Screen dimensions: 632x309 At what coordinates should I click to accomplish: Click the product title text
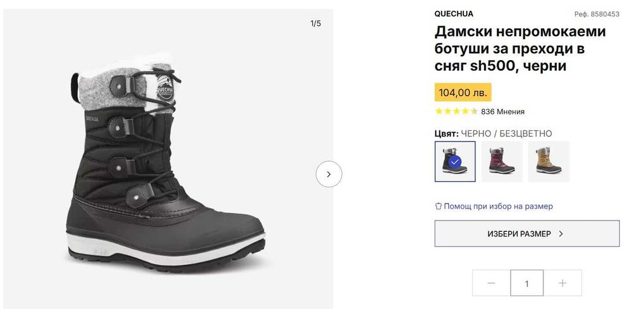click(x=520, y=49)
